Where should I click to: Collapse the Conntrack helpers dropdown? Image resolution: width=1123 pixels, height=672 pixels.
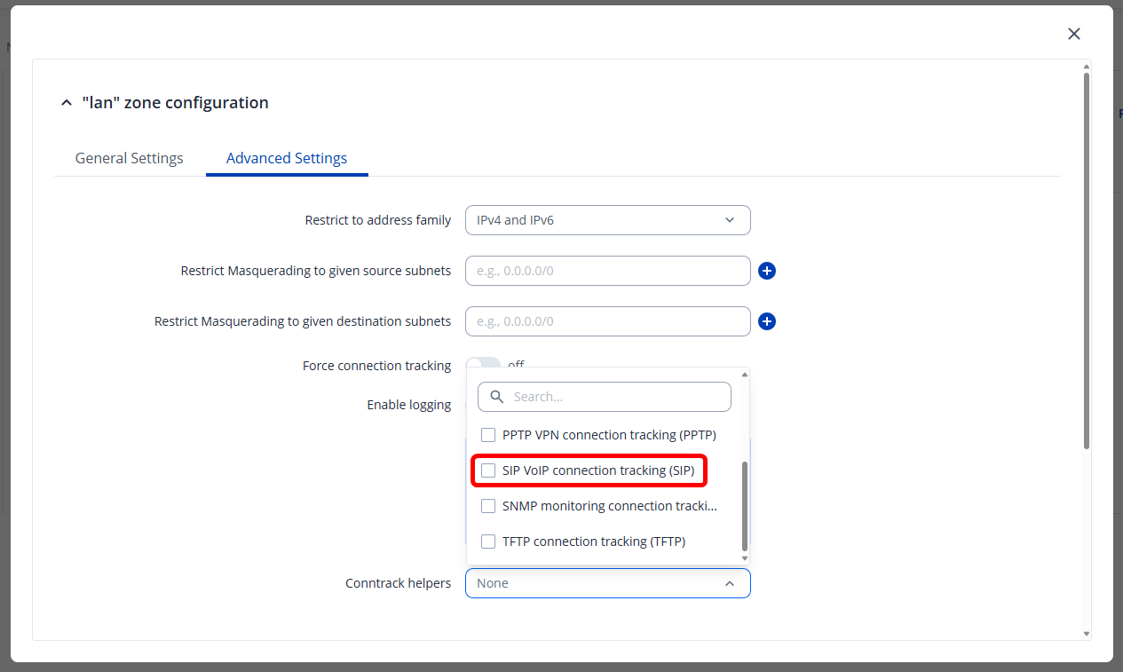point(729,583)
